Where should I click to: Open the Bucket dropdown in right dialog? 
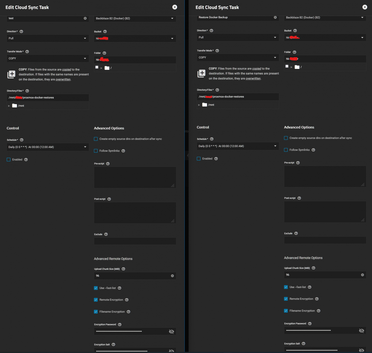coord(325,37)
